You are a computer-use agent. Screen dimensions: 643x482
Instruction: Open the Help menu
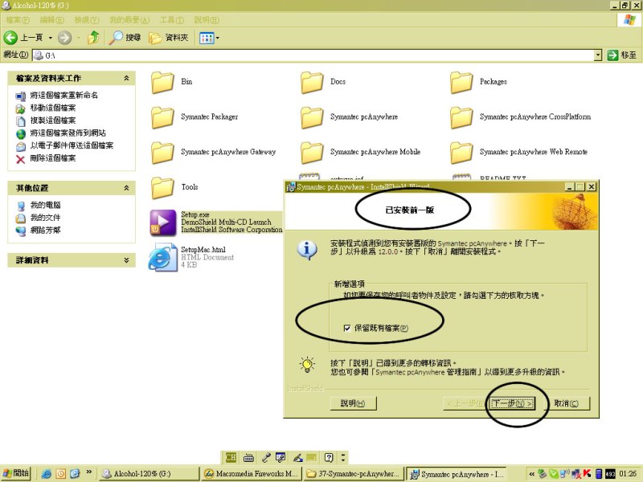pos(207,19)
